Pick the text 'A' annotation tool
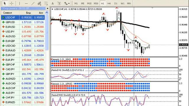This screenshot has height=106, width=189. pos(53,4)
